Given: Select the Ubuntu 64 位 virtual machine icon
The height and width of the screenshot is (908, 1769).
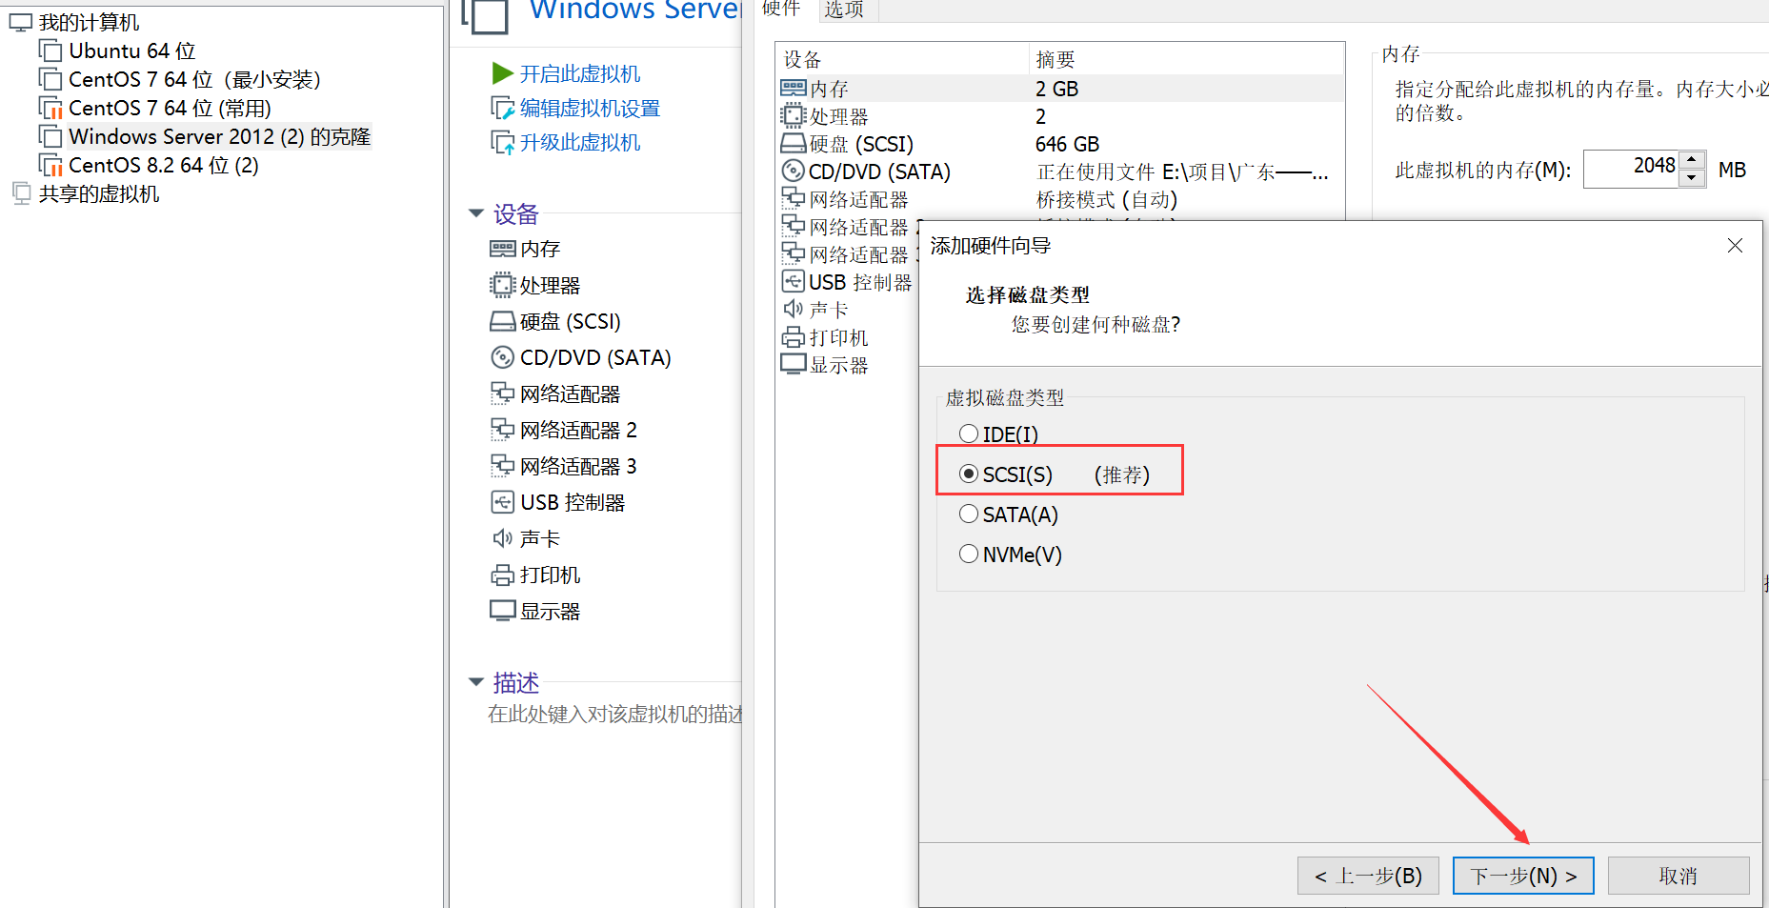Looking at the screenshot, I should coord(50,50).
